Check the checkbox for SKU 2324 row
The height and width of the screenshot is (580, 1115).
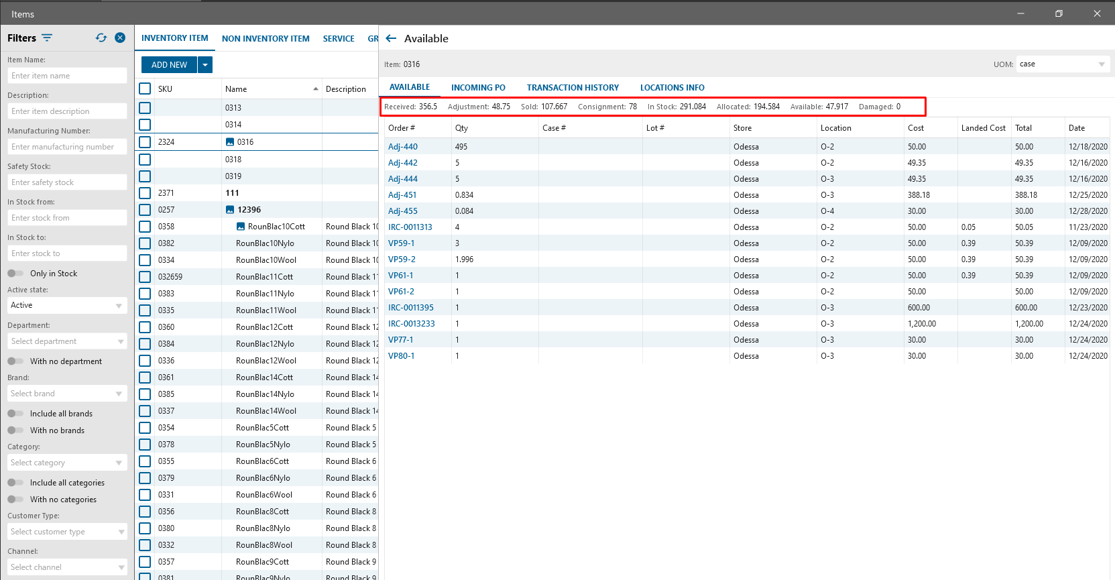tap(145, 142)
